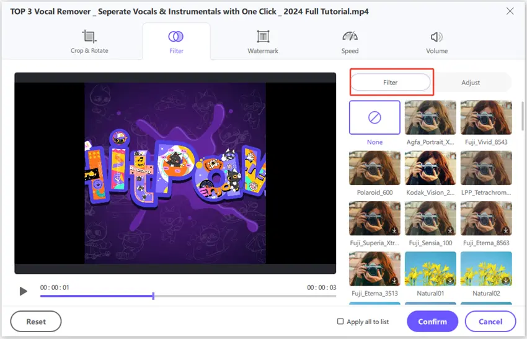Screen dimensions: 527x339
Task: Click the Speed gauge icon
Action: pyautogui.click(x=350, y=36)
